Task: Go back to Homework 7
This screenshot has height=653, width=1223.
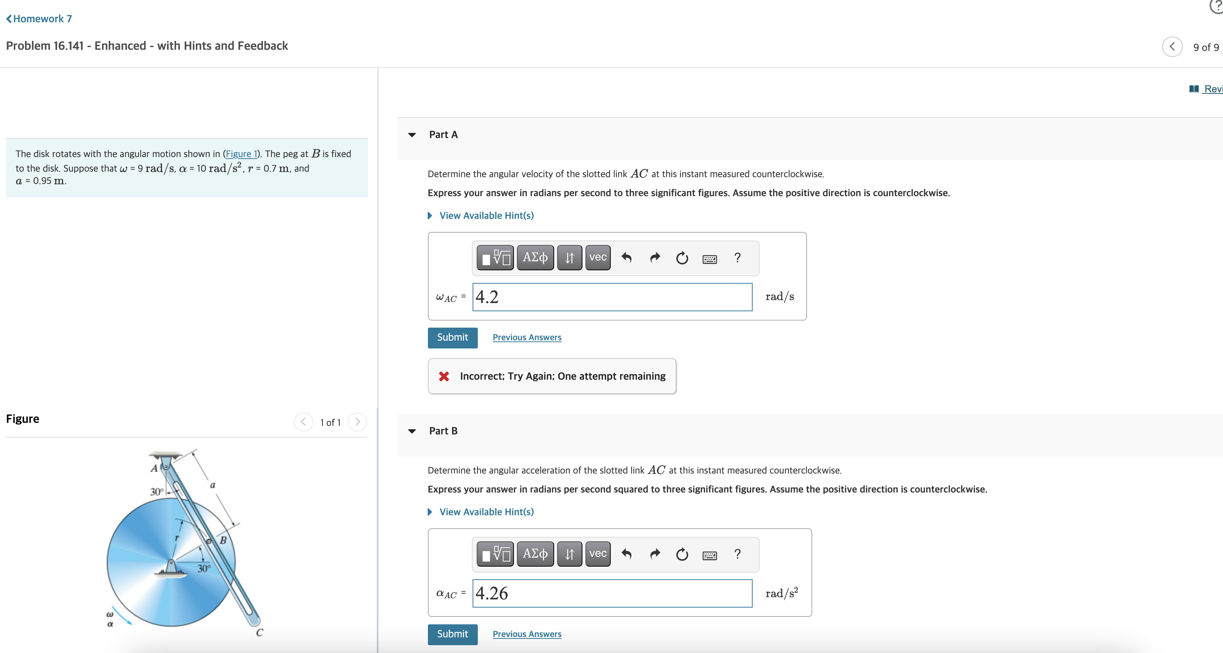Action: pyautogui.click(x=39, y=19)
